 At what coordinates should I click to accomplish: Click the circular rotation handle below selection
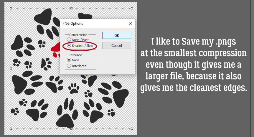click(71, 133)
